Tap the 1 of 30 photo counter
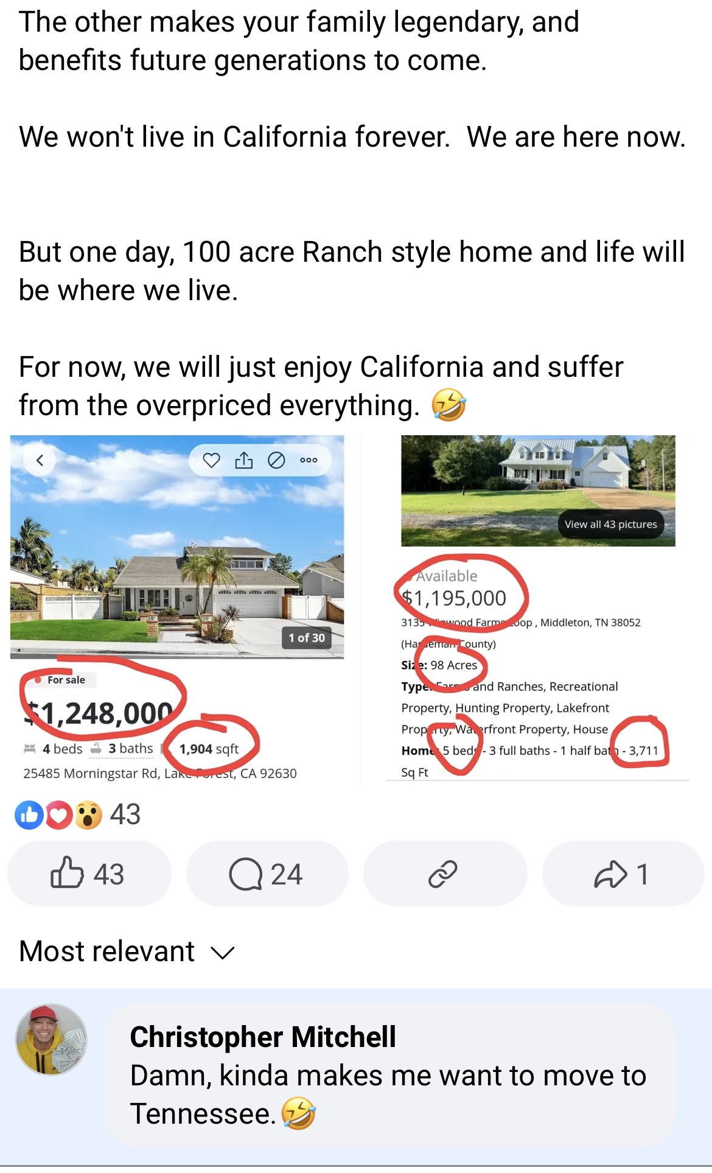Image resolution: width=712 pixels, height=1173 pixels. (307, 638)
